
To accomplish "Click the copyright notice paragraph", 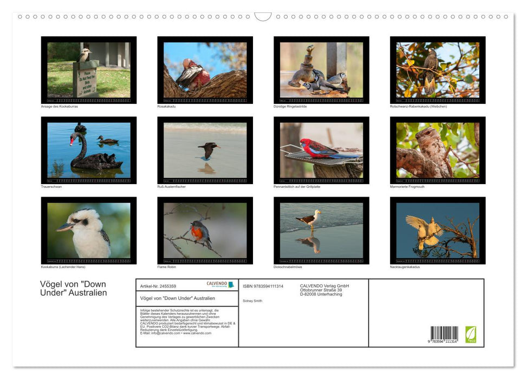I will tap(188, 322).
